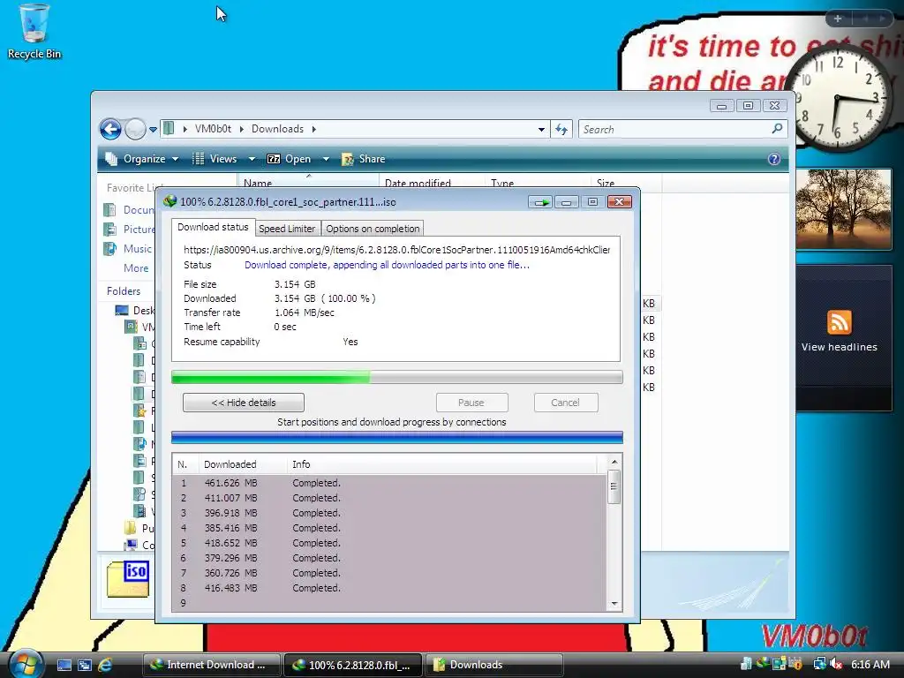Viewport: 904px width, 678px height.
Task: Switch to the Speed Limiter tab
Action: [x=287, y=229]
